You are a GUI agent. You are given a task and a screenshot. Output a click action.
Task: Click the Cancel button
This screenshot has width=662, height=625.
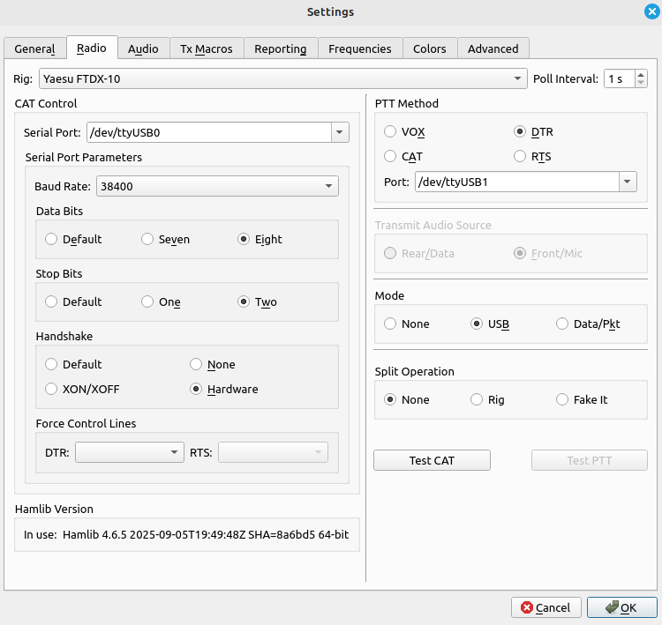point(545,607)
